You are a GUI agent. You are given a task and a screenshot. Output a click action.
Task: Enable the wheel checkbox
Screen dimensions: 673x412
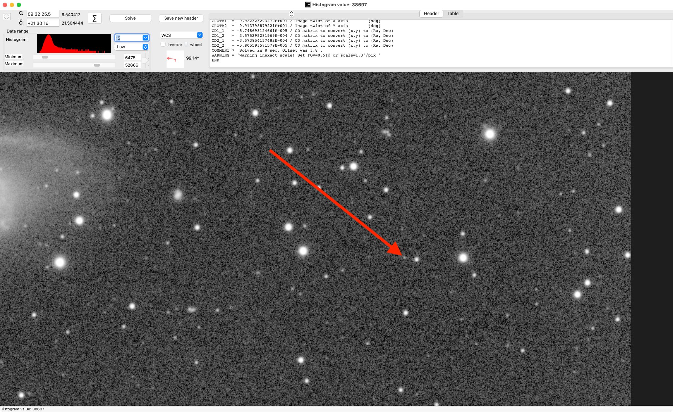(x=186, y=44)
